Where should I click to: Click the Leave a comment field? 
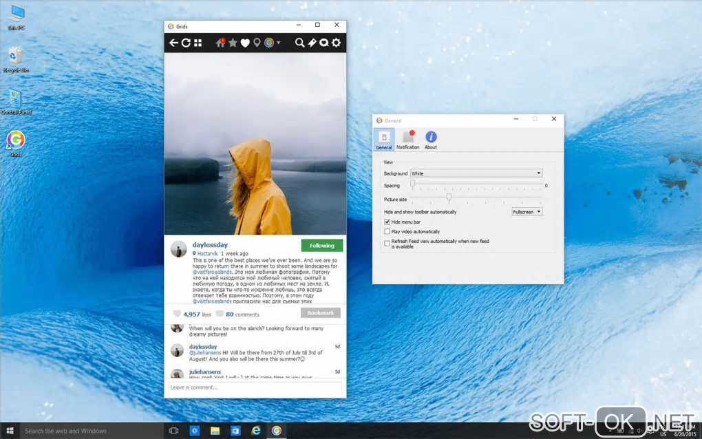[255, 387]
